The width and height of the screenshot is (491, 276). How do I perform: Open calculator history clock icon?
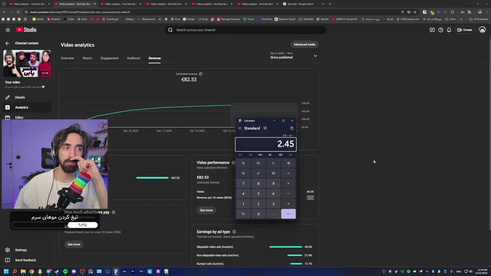point(292,128)
